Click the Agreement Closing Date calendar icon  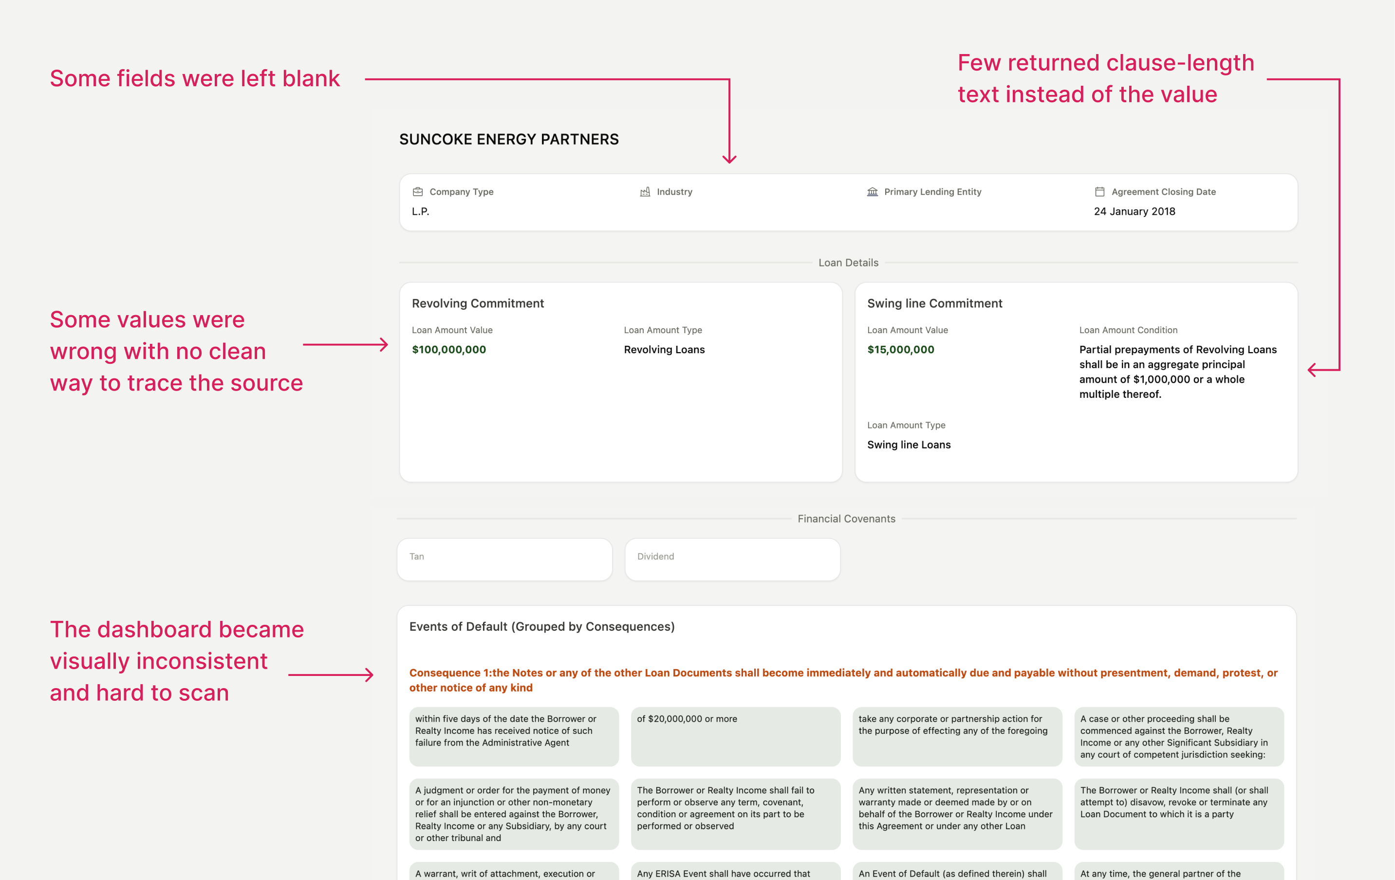[x=1099, y=192]
